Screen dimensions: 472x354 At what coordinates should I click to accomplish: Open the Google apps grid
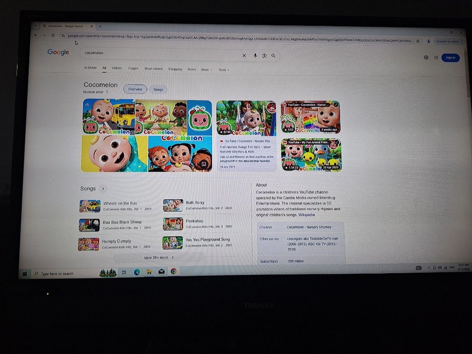pyautogui.click(x=436, y=58)
